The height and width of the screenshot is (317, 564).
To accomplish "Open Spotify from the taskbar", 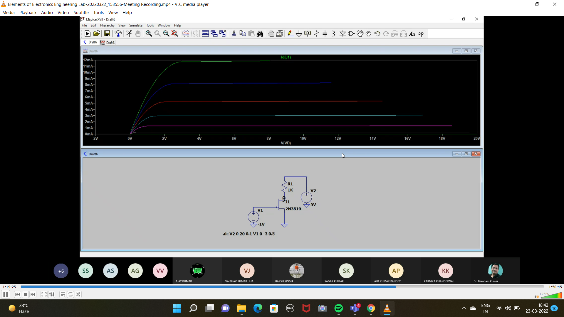I will point(338,308).
